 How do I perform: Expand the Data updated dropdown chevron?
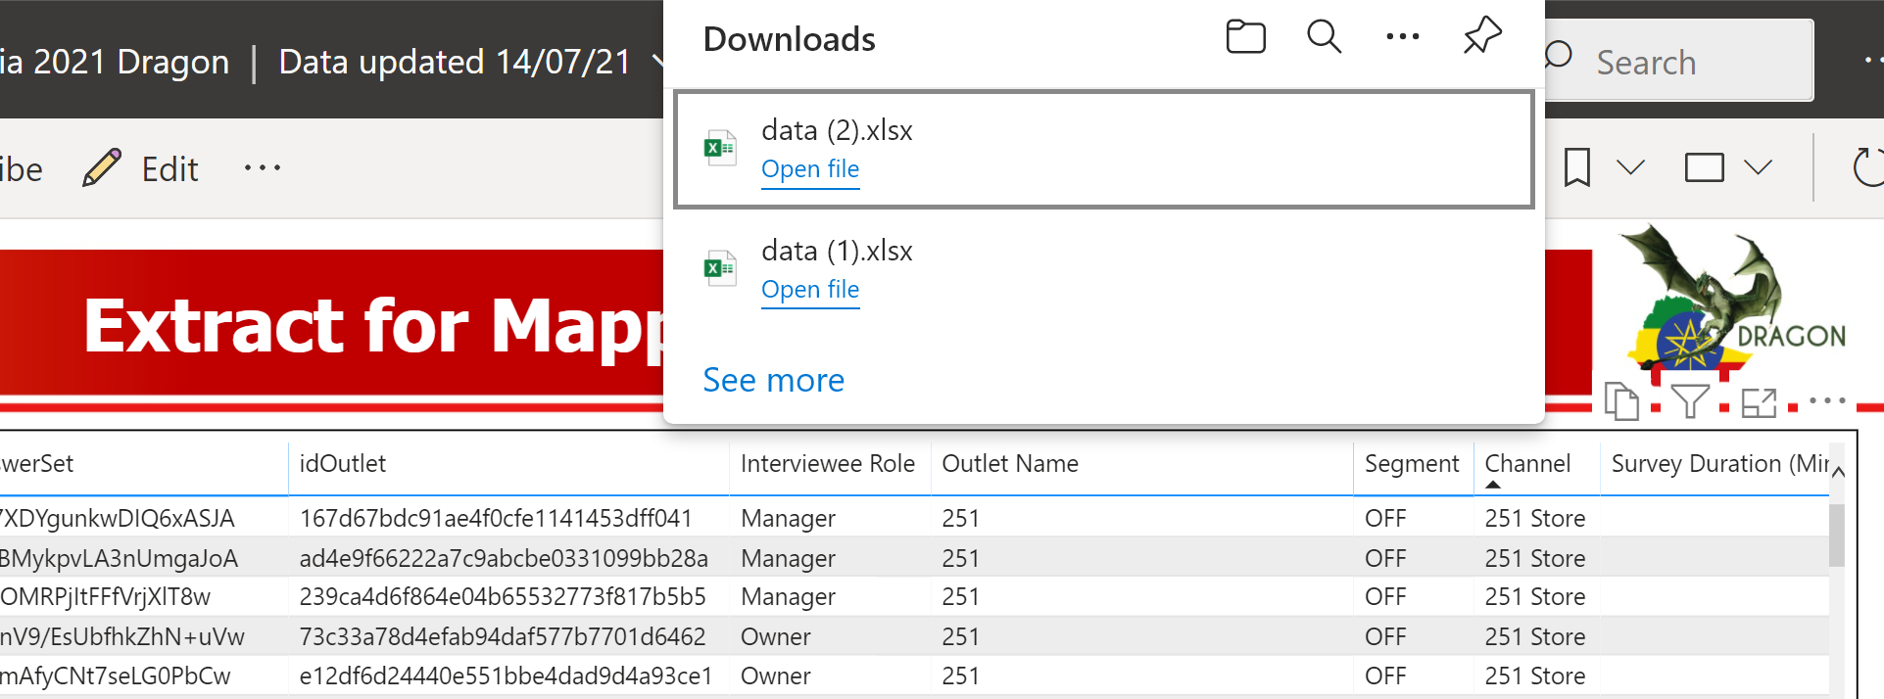tap(658, 62)
